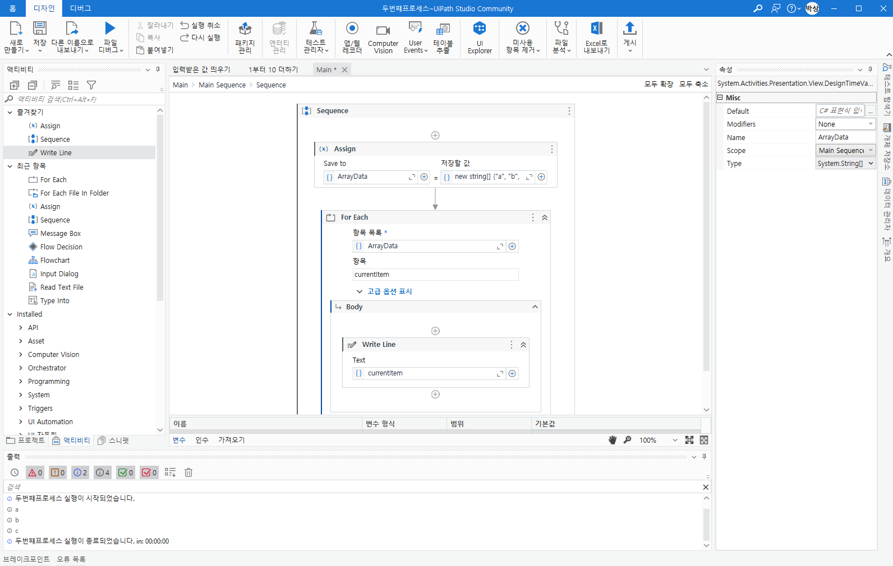The height and width of the screenshot is (566, 893).
Task: Collapse all activities tree icon
Action: 33,85
